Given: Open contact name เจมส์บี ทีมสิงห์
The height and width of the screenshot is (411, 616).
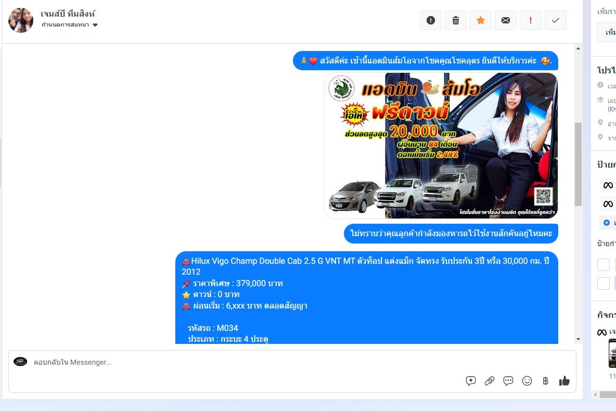Looking at the screenshot, I should 68,14.
